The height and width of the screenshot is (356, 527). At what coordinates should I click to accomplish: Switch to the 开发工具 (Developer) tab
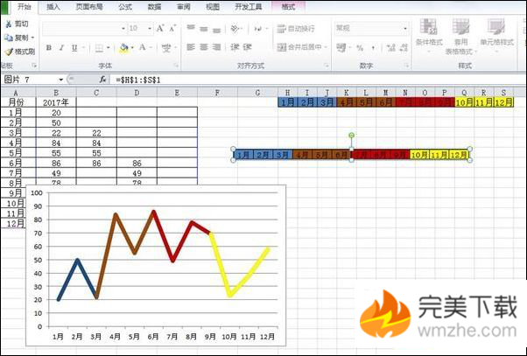(x=249, y=7)
